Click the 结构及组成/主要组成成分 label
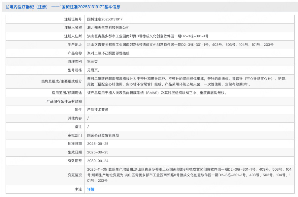298x197 pixels. pos(62,81)
